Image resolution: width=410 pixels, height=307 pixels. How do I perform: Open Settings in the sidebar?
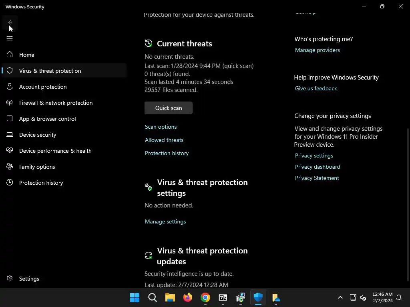click(64, 279)
